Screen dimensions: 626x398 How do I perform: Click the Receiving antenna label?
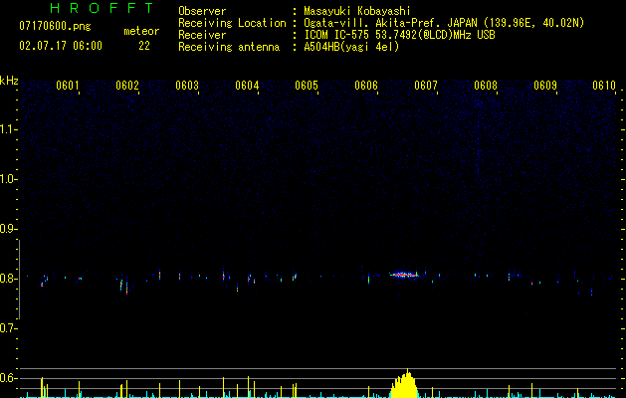pos(229,47)
